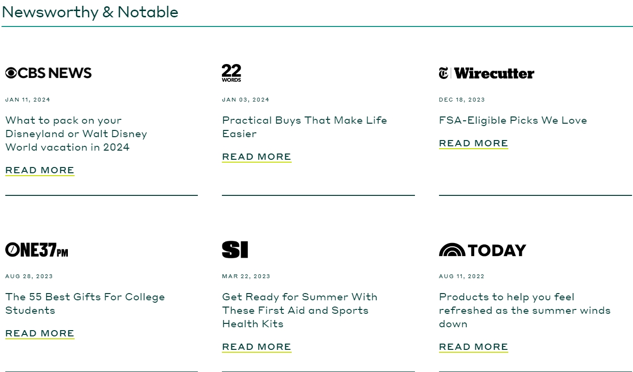Click the JAN 11, 2024 date label
Viewport: 633px width, 372px height.
27,100
